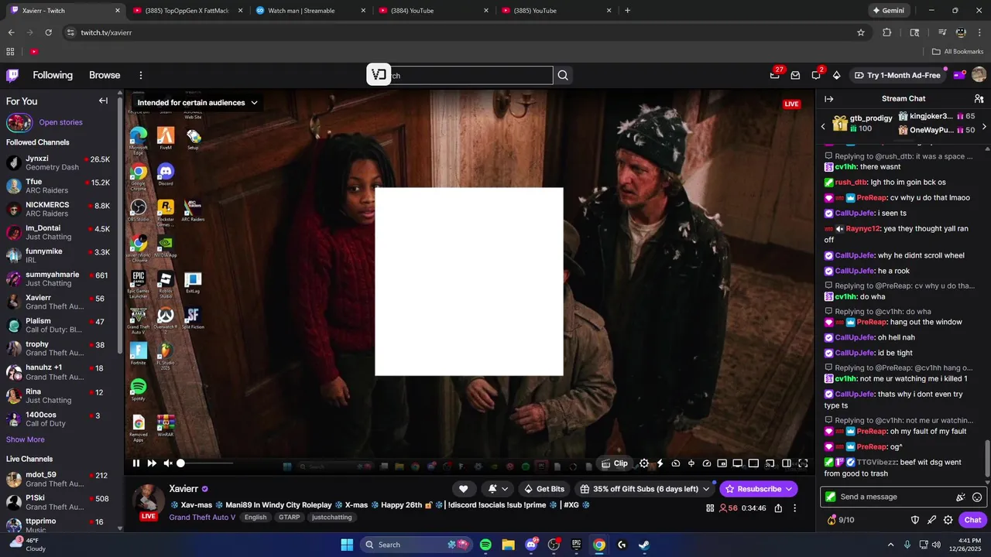
Task: Click Show More followed channels
Action: 26,439
